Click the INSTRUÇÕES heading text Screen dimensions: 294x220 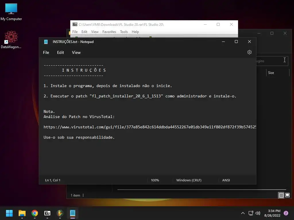tap(84, 70)
